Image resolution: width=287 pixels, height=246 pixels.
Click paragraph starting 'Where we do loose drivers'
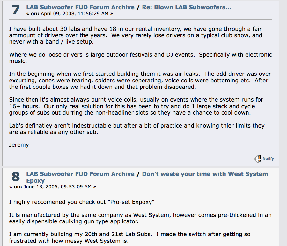(141, 58)
